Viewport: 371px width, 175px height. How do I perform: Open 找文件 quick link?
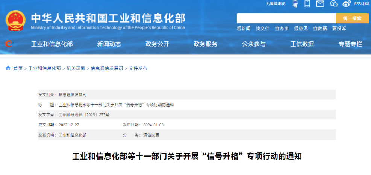point(263,29)
